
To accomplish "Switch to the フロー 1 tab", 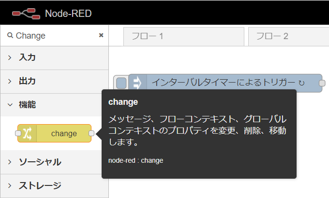I will 184,36.
